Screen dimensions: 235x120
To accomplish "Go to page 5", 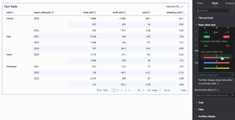I will pyautogui.click(x=129, y=90).
